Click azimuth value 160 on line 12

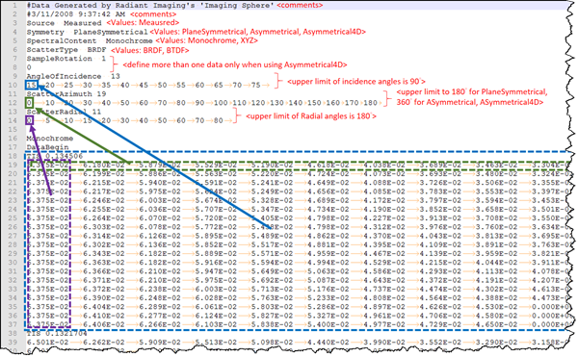pyautogui.click(x=333, y=103)
